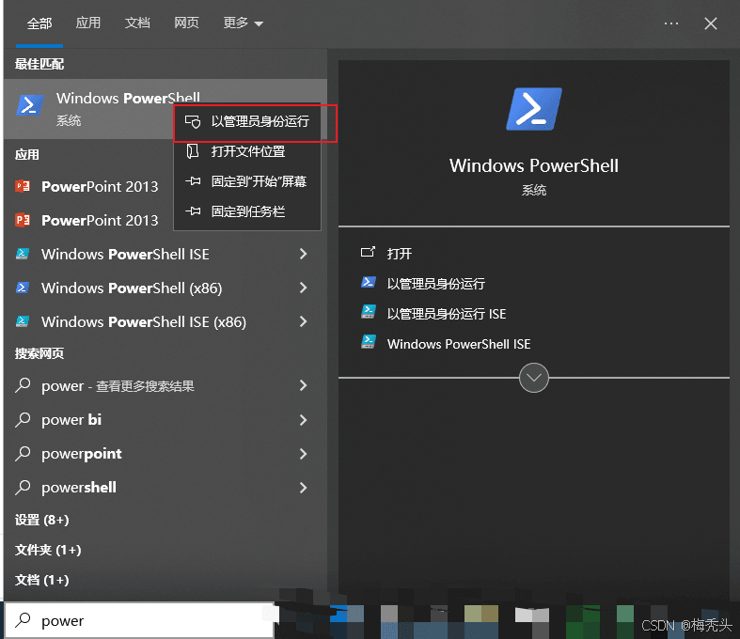Click Windows PowerShell ISE action in right pane
This screenshot has width=740, height=639.
[x=459, y=344]
